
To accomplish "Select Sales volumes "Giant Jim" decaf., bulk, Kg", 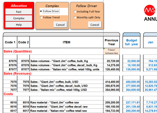I will pos(67,65).
